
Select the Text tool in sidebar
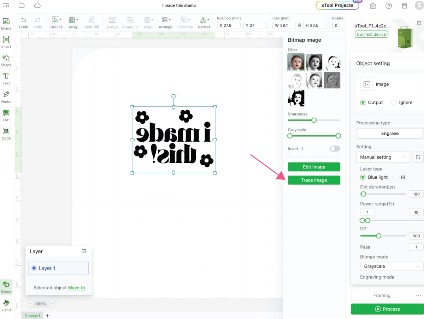pyautogui.click(x=6, y=78)
